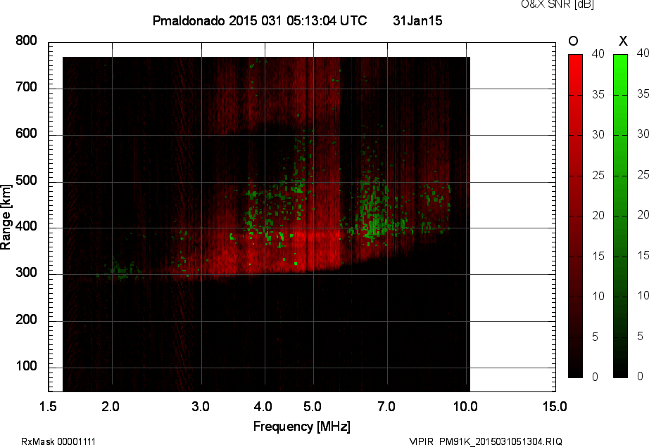This screenshot has height=447, width=649.
Task: Click the 300 tick on range axis
Action: (x=26, y=273)
